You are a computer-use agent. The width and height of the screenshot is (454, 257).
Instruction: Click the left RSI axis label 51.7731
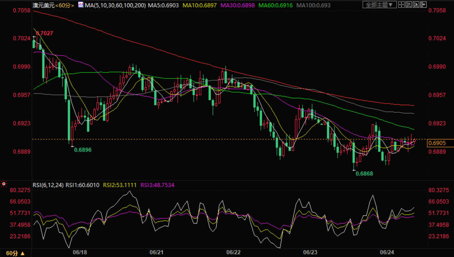pos(20,213)
